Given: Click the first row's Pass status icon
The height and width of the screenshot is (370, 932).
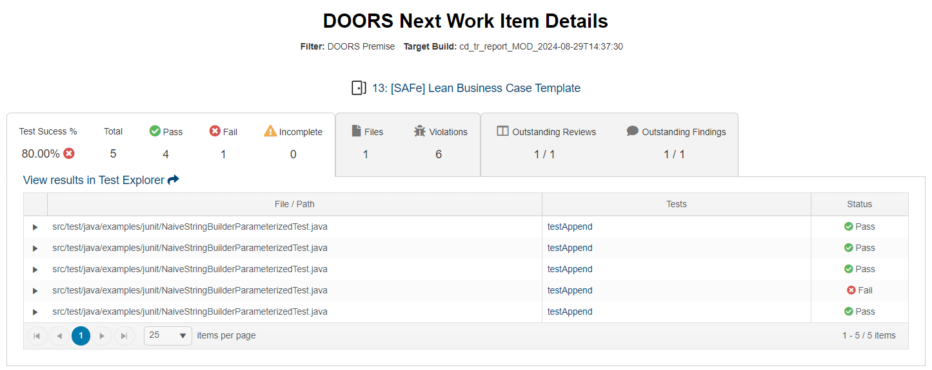Looking at the screenshot, I should (849, 227).
